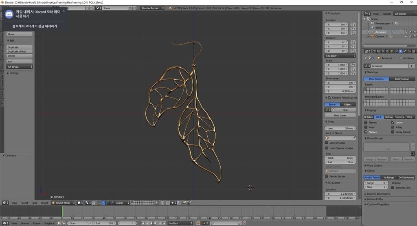
Task: Click the Armature object icon in outliner
Action: [372, 32]
